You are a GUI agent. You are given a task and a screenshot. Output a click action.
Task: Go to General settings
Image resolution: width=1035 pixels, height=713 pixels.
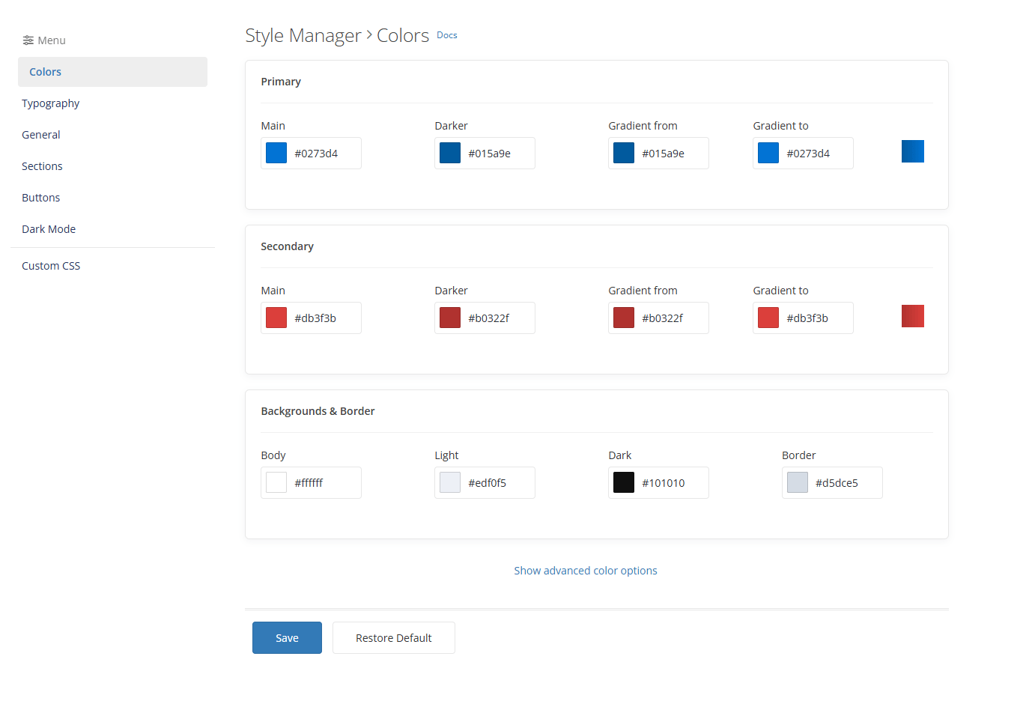coord(41,135)
